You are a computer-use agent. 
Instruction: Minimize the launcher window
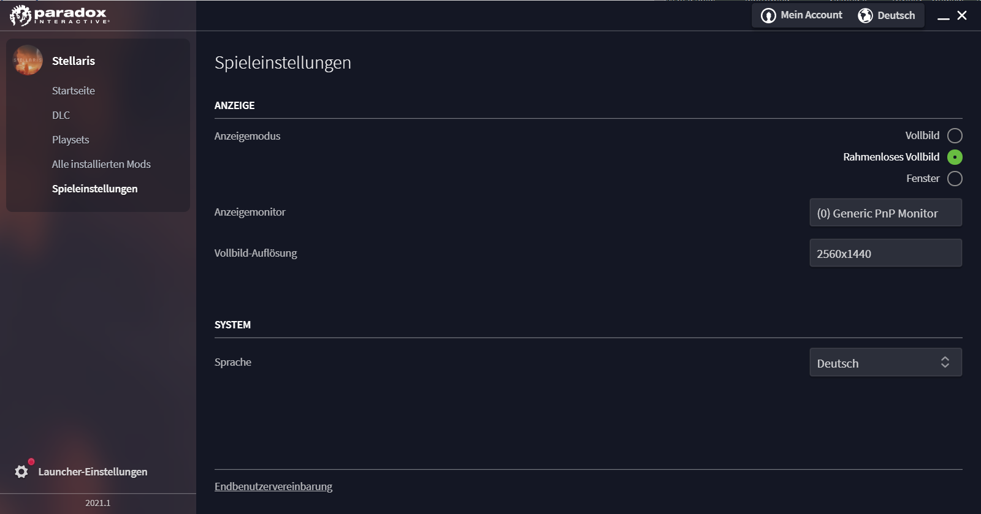pyautogui.click(x=944, y=17)
